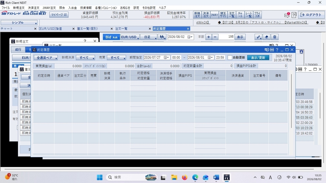Click the ログアウト button
This screenshot has width=326, height=183.
(x=311, y=15)
